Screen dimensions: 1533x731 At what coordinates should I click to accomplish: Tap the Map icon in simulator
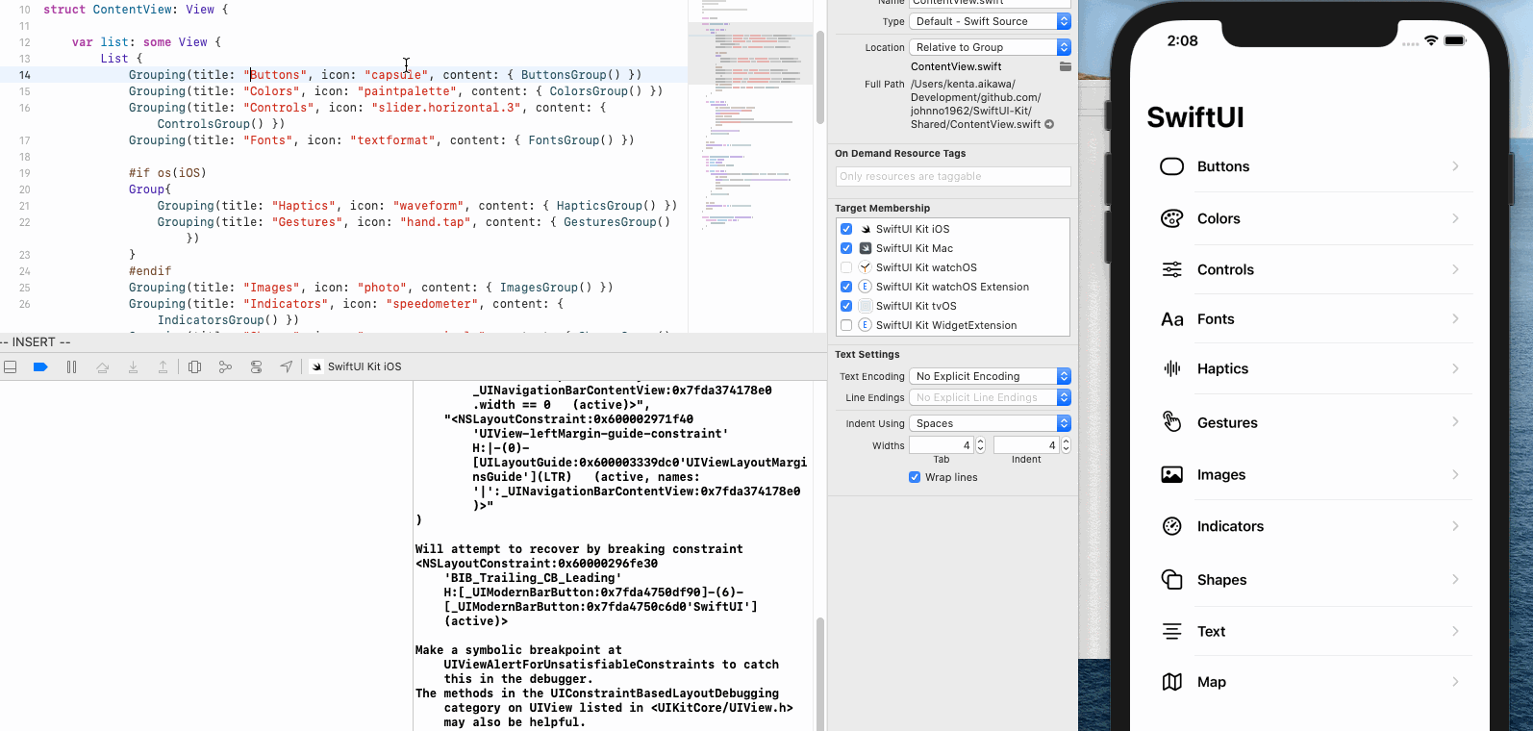(1171, 682)
